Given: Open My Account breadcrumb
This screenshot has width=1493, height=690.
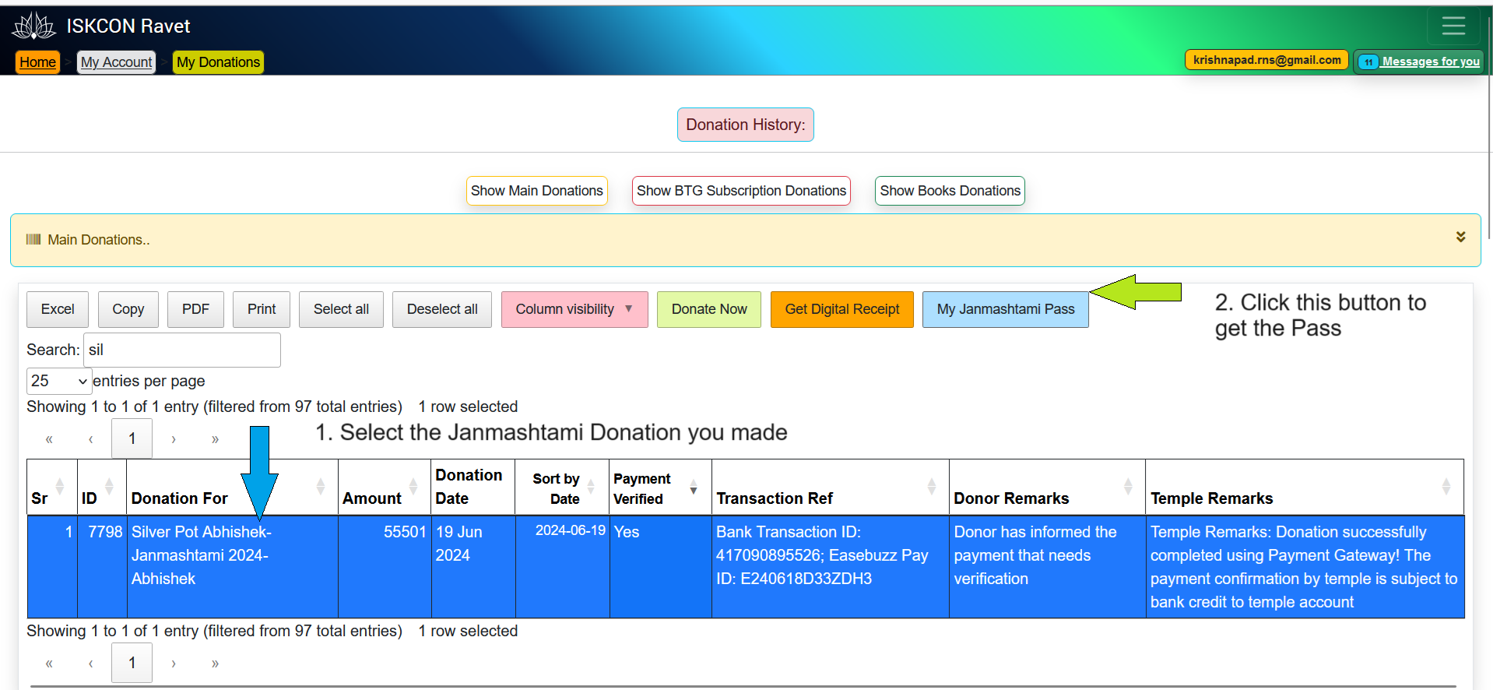Looking at the screenshot, I should pos(116,62).
